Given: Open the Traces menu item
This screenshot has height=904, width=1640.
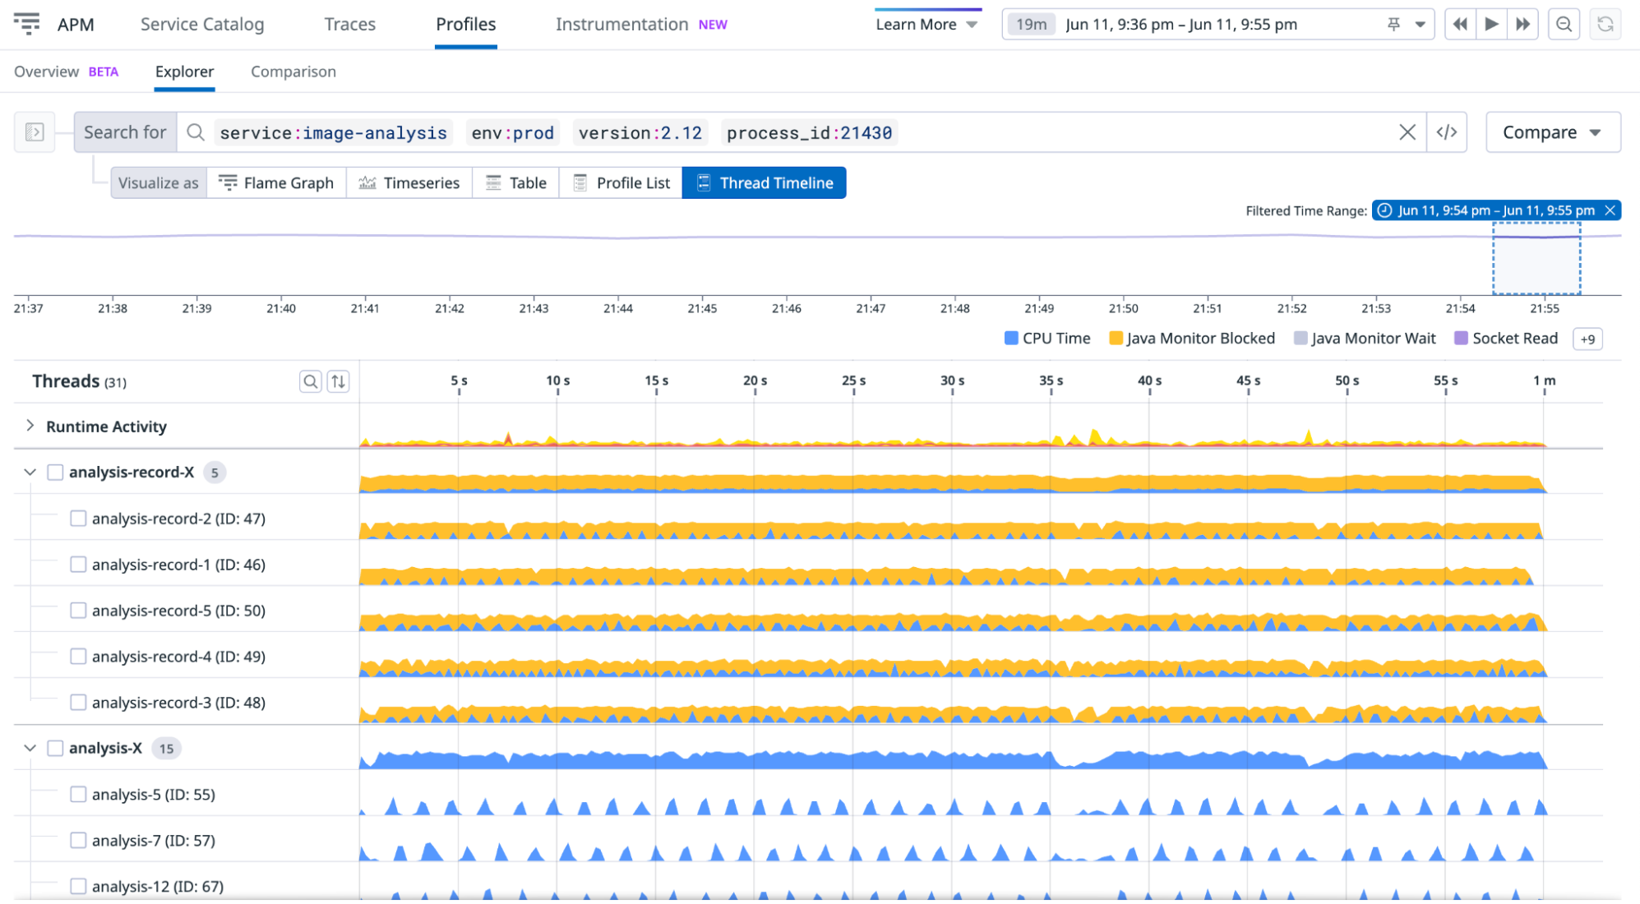Looking at the screenshot, I should point(349,24).
